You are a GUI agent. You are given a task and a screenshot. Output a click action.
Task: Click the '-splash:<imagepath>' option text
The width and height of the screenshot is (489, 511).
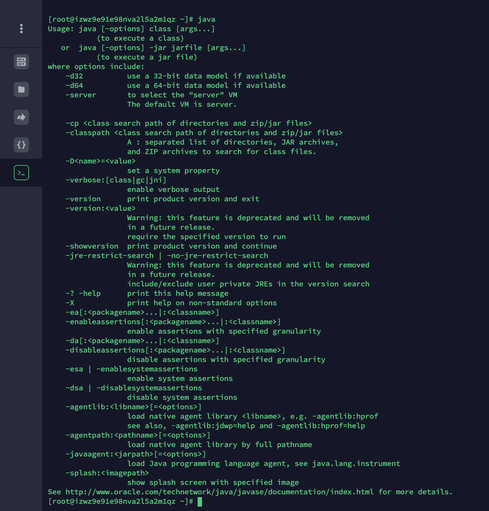[x=107, y=473]
